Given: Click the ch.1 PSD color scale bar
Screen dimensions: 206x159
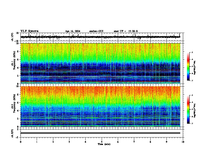Looking at the screenshot, I should 188,67.
